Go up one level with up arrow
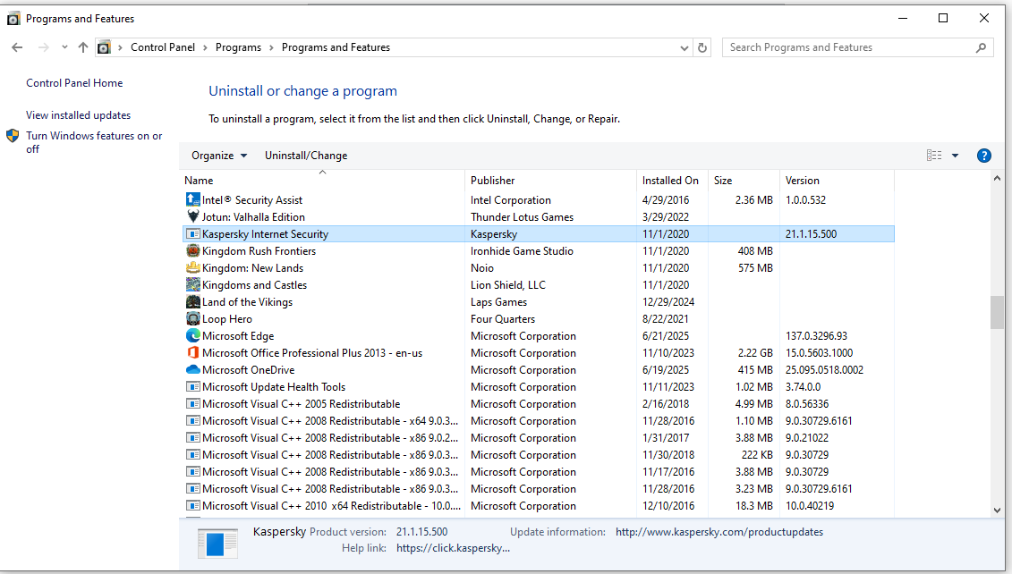The image size is (1012, 574). [82, 47]
